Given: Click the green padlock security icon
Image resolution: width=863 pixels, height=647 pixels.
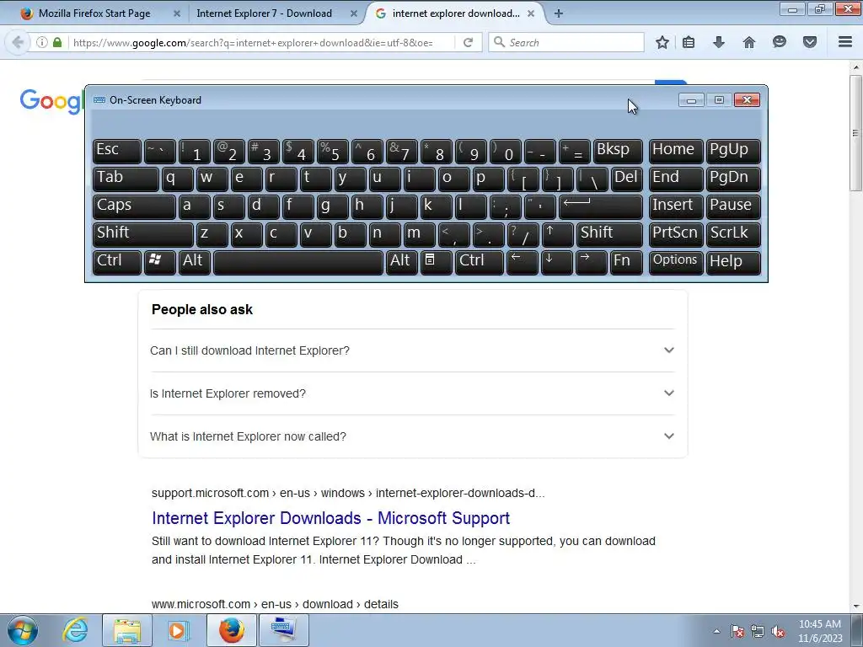Looking at the screenshot, I should pyautogui.click(x=57, y=42).
